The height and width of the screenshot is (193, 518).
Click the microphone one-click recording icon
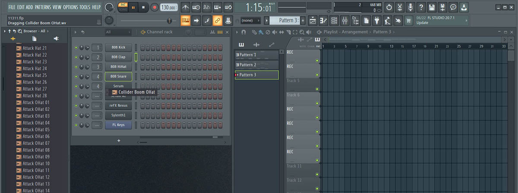(411, 7)
